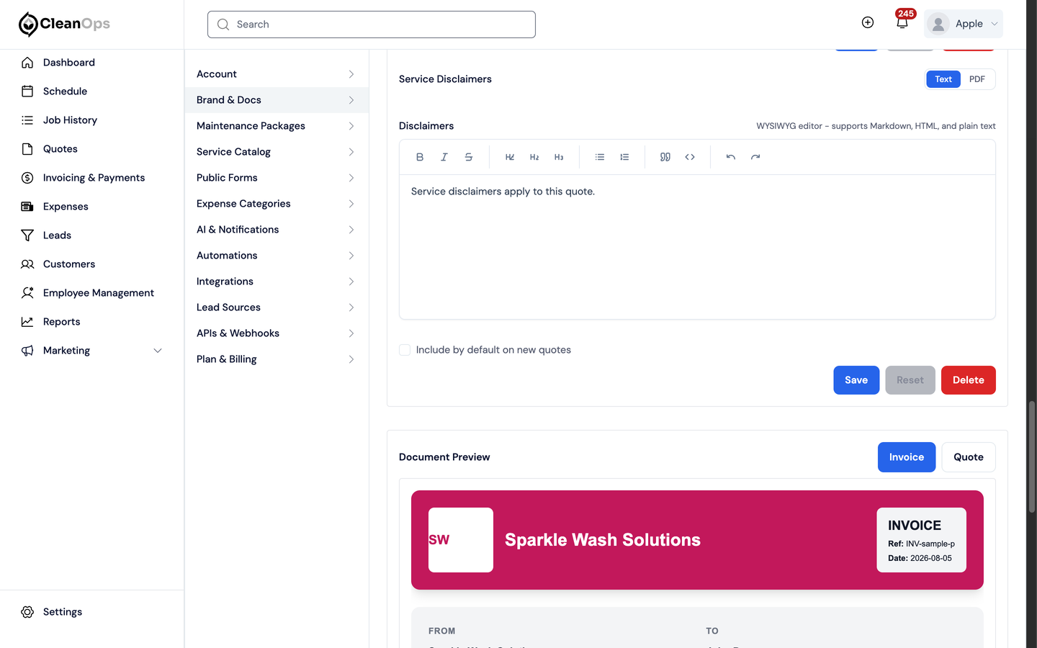Open Public Forms settings

tap(277, 178)
